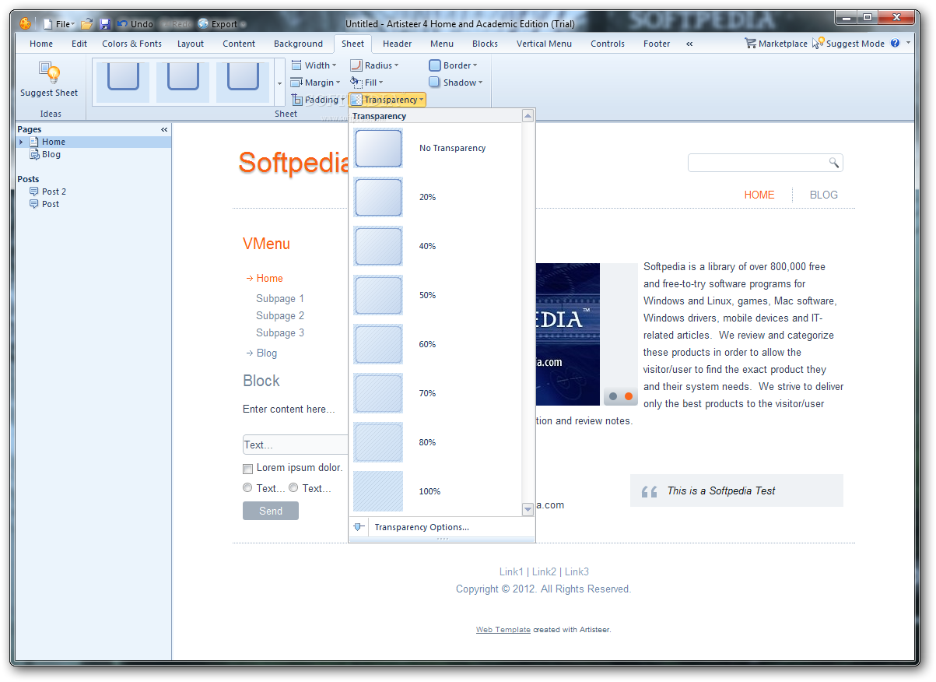Click the BLOG preview navigation link
The height and width of the screenshot is (682, 936).
824,195
